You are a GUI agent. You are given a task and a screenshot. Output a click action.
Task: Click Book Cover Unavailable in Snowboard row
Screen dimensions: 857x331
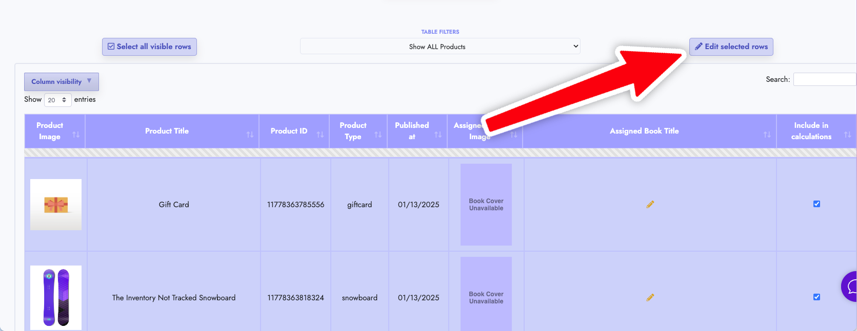tap(486, 294)
